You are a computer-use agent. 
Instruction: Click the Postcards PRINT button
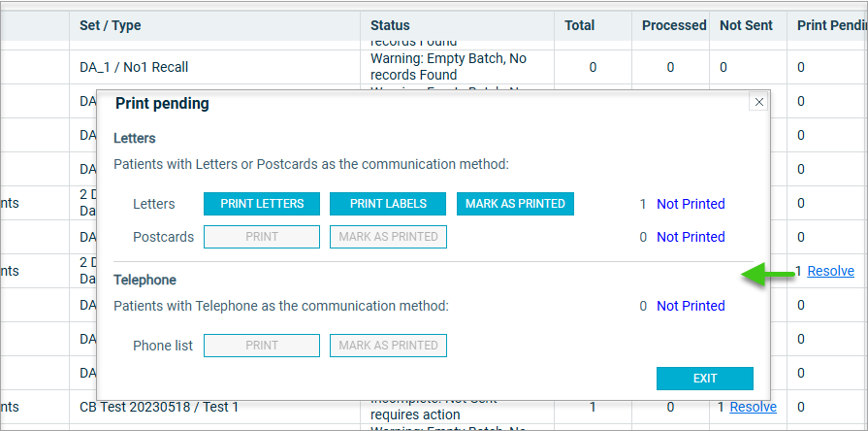coord(262,237)
